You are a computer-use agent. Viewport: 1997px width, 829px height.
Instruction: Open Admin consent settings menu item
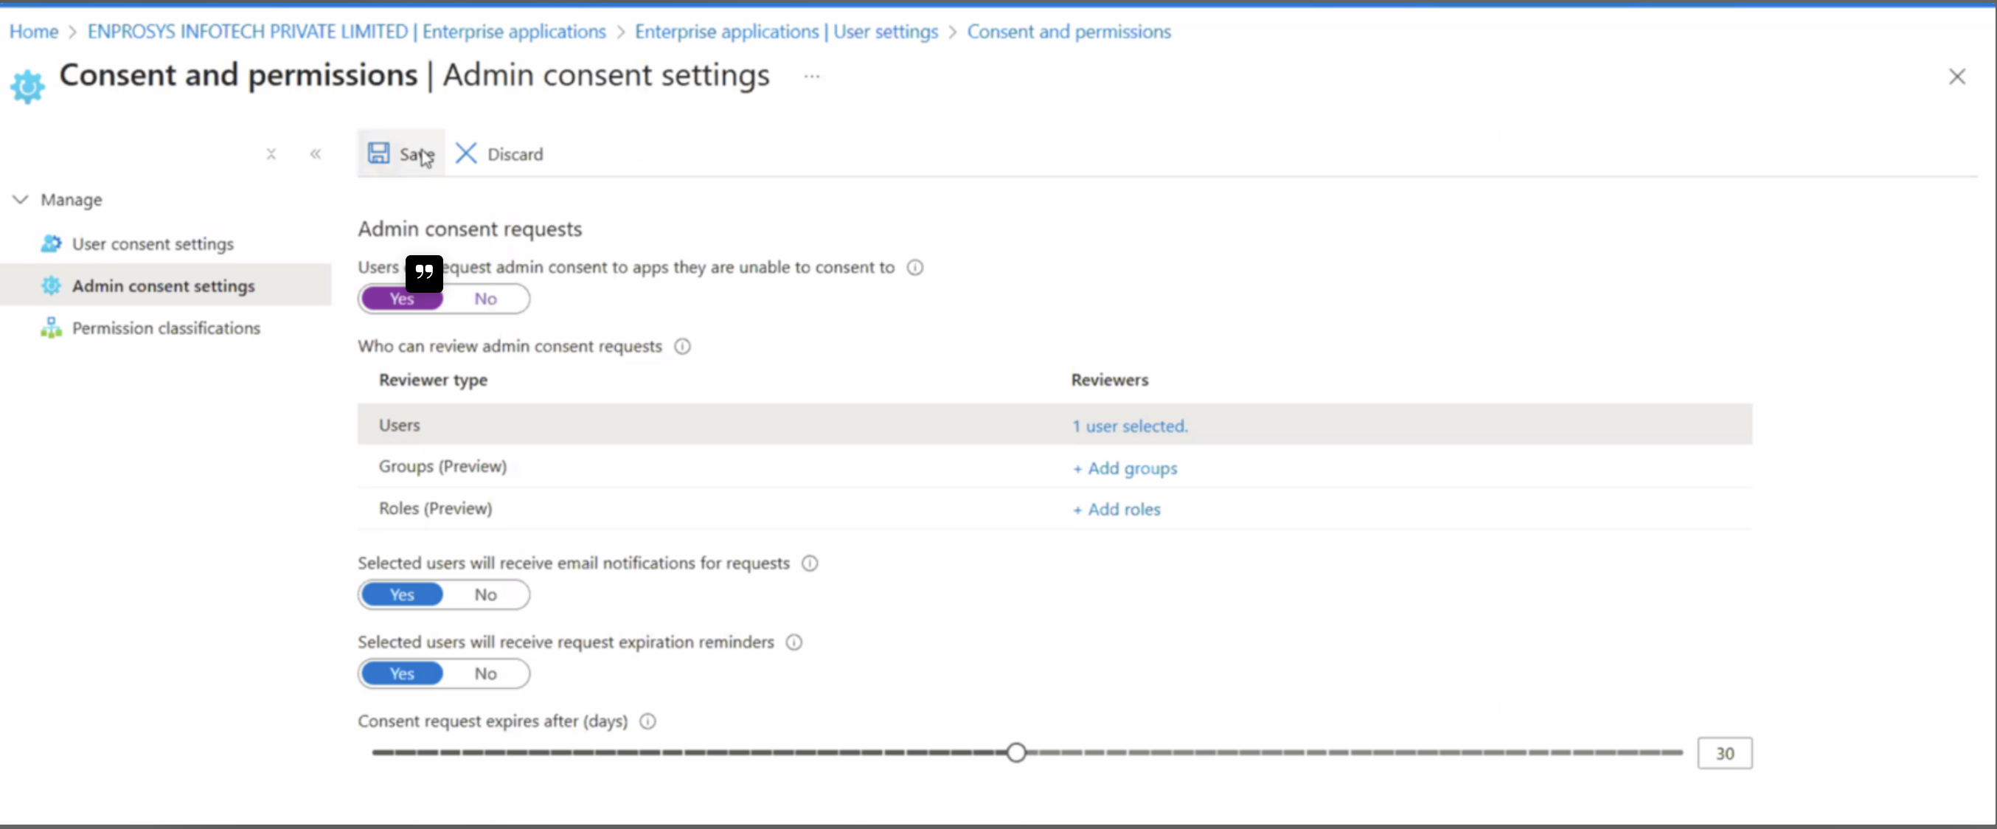coord(163,286)
